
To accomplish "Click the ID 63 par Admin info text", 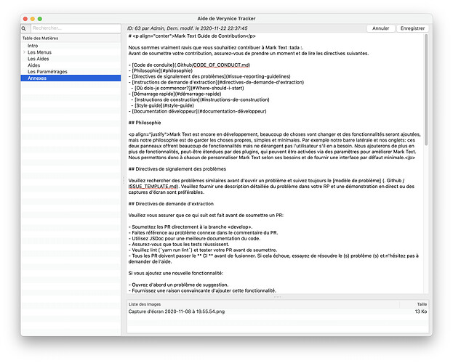I will (x=187, y=28).
